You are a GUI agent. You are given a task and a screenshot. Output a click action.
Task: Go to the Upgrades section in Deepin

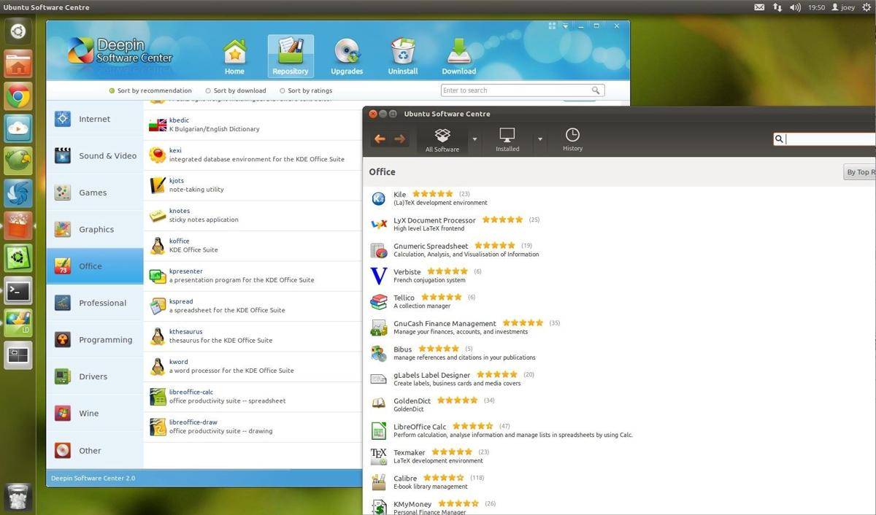(x=347, y=57)
